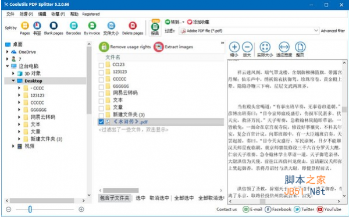Click the Registered menu item
The width and height of the screenshot is (349, 217).
point(91,14)
